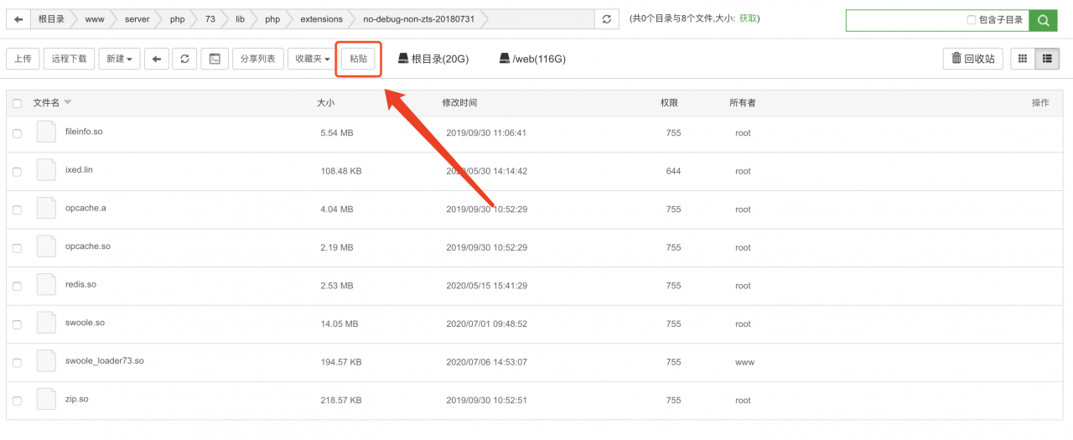Click file icon of zip.so
The image size is (1073, 440).
(46, 400)
